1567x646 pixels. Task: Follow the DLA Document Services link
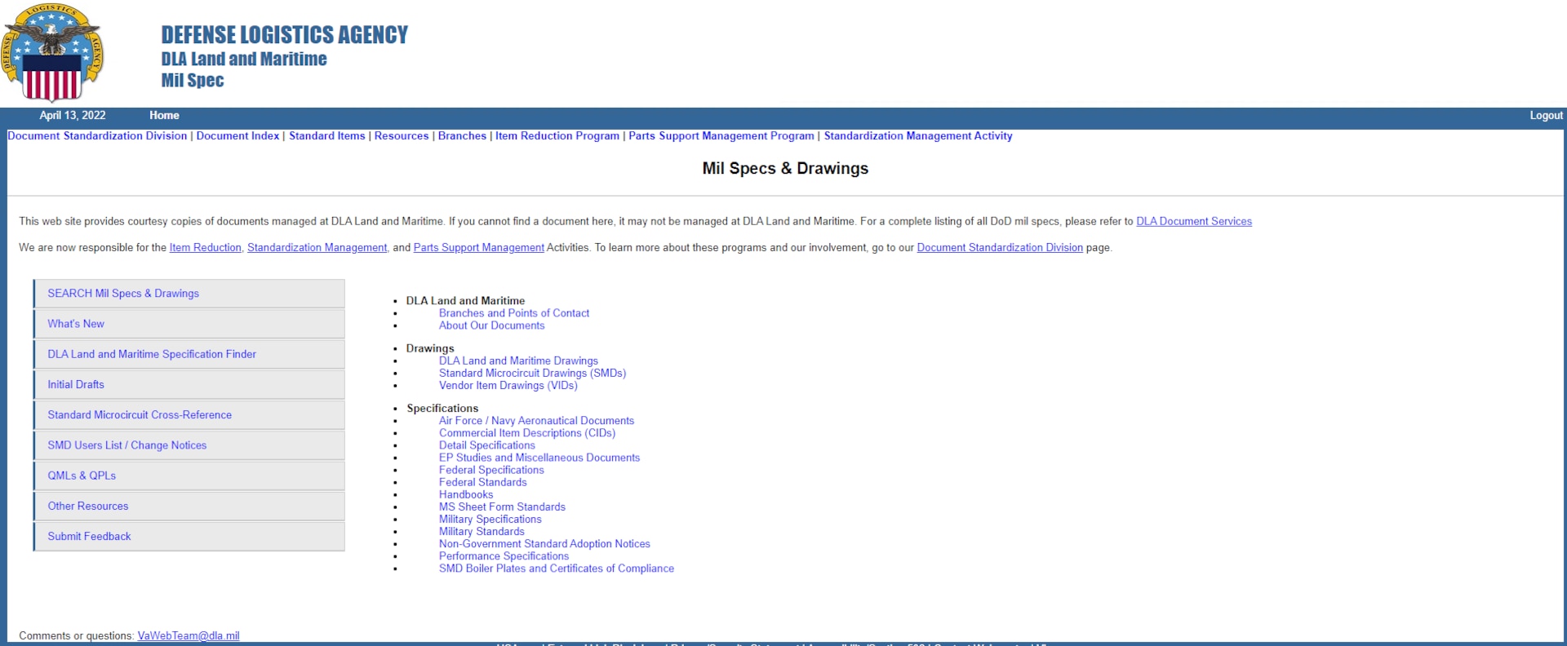click(1194, 222)
